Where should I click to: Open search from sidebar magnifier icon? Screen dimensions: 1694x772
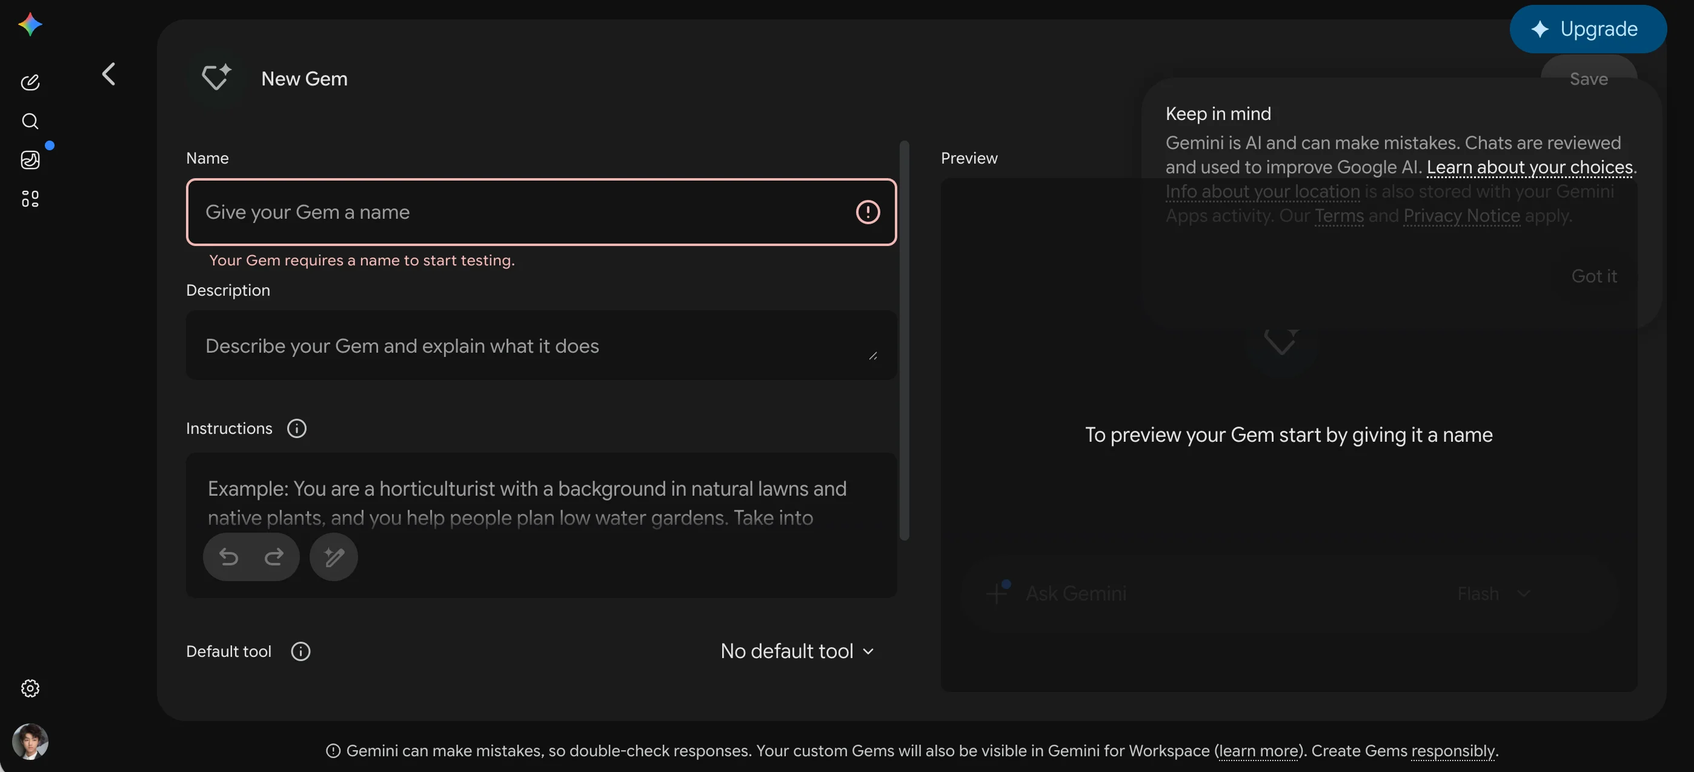click(x=30, y=121)
